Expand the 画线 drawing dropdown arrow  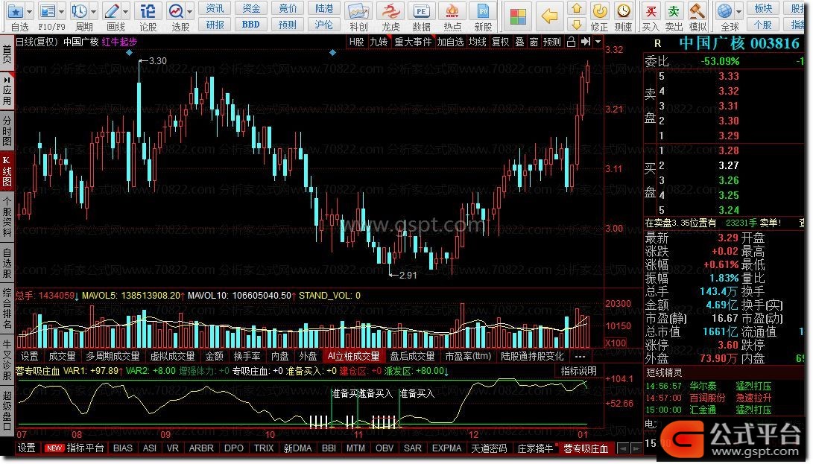pyautogui.click(x=126, y=11)
